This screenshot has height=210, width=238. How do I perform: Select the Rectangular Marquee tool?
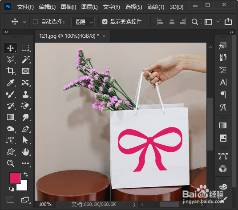point(25,48)
